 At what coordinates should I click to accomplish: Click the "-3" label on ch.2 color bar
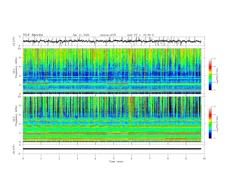pyautogui.click(x=214, y=107)
